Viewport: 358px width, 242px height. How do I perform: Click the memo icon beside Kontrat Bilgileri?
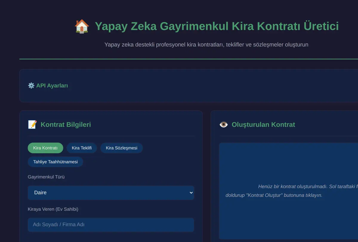33,124
